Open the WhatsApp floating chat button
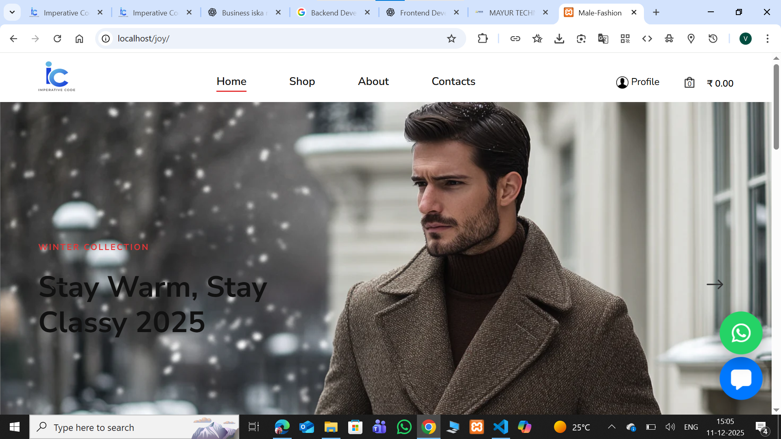 [x=741, y=333]
